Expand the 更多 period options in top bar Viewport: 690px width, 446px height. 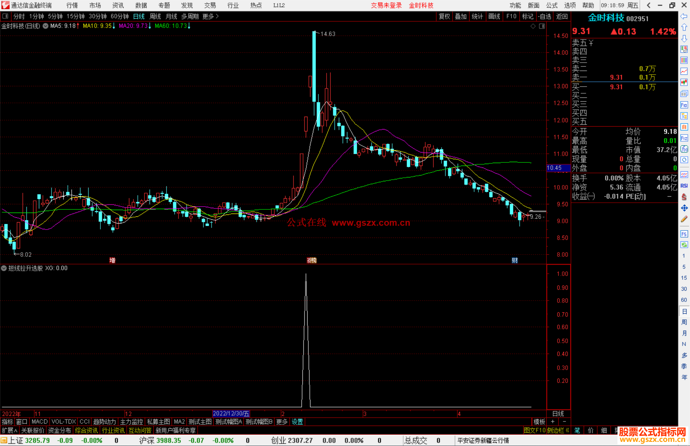(211, 16)
